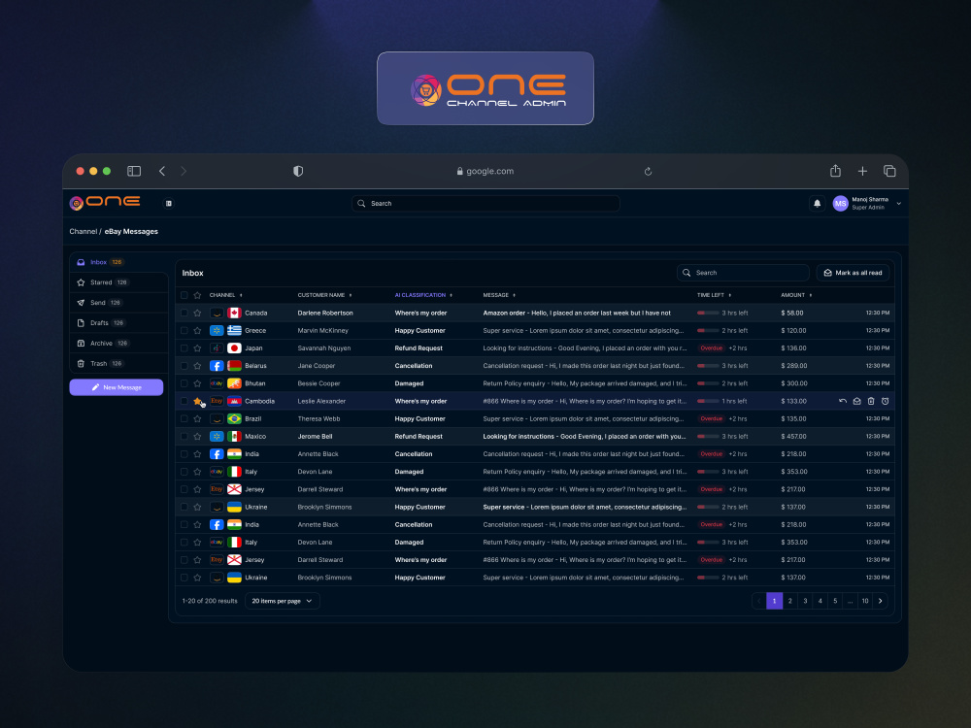The width and height of the screenshot is (971, 728).
Task: Show the browser tab overview icon
Action: [889, 171]
